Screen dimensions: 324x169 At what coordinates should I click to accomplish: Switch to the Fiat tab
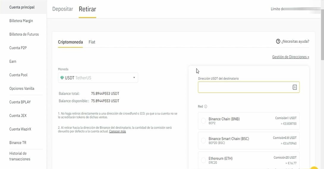click(92, 42)
